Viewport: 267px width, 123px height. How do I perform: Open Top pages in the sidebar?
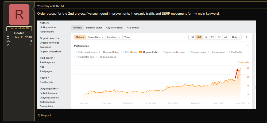point(45,47)
